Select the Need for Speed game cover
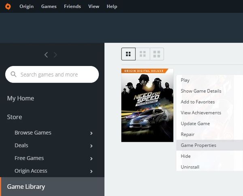The height and width of the screenshot is (196, 243). coord(147,105)
